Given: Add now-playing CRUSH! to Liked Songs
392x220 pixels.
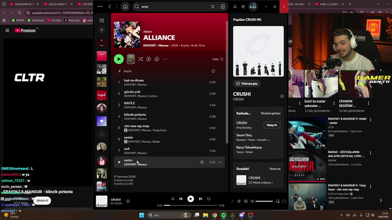Looking at the screenshot, I should point(128,201).
